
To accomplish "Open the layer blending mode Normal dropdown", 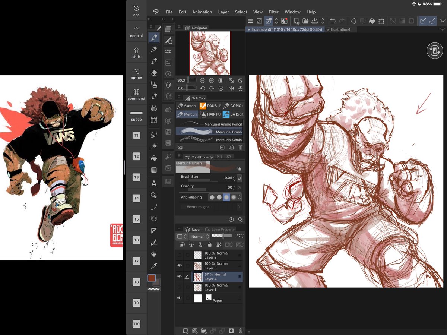I will pos(200,236).
